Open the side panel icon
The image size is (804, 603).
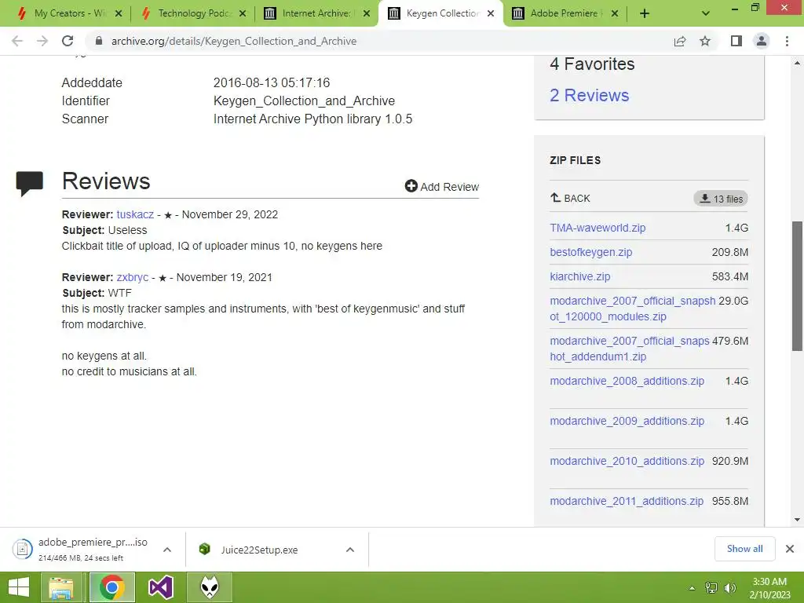point(736,41)
